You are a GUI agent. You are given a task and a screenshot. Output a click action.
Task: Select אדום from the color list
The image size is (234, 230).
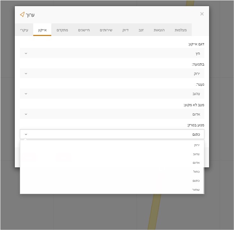(x=196, y=163)
